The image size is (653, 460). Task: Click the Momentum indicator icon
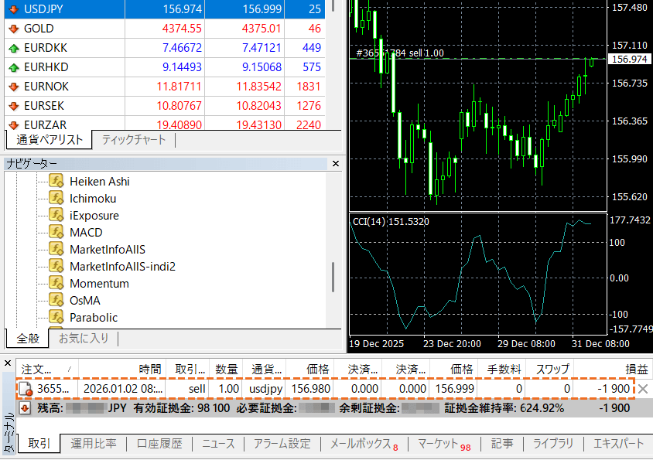click(56, 283)
